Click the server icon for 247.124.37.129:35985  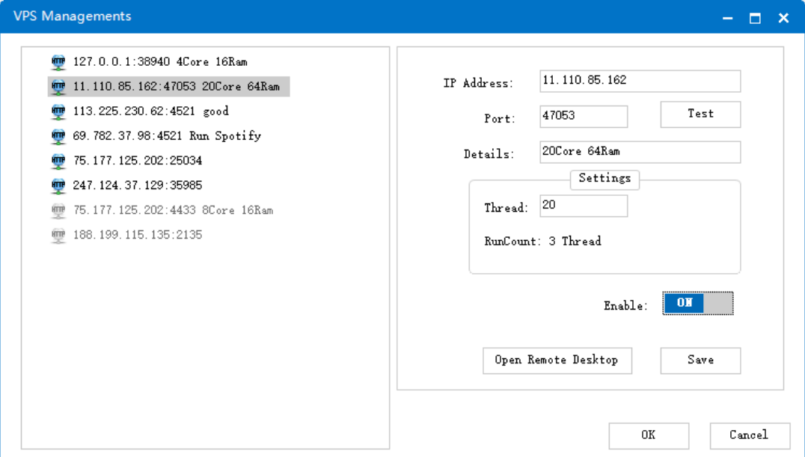58,185
